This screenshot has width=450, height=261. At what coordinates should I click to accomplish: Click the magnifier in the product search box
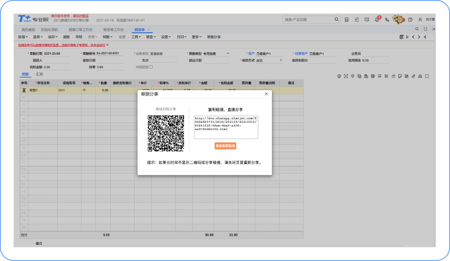point(336,19)
